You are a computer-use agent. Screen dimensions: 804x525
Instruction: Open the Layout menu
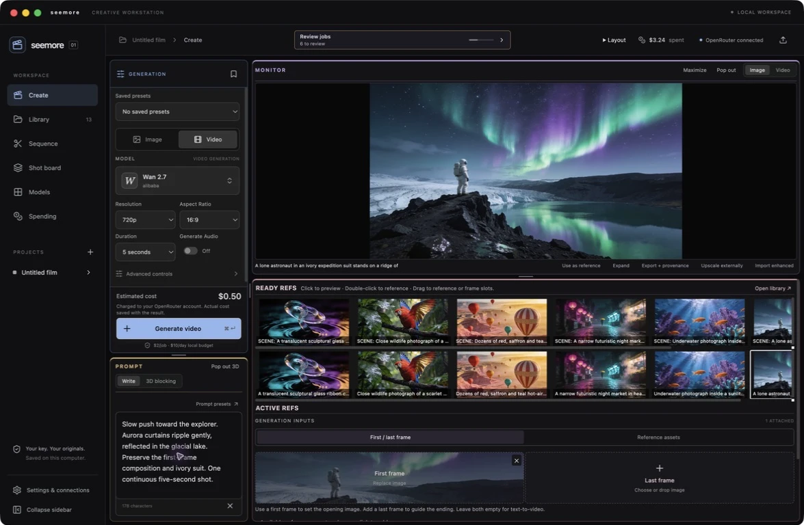click(614, 40)
